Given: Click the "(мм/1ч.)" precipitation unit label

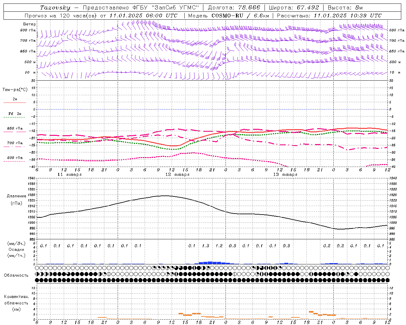Looking at the screenshot, I should coord(16,256).
